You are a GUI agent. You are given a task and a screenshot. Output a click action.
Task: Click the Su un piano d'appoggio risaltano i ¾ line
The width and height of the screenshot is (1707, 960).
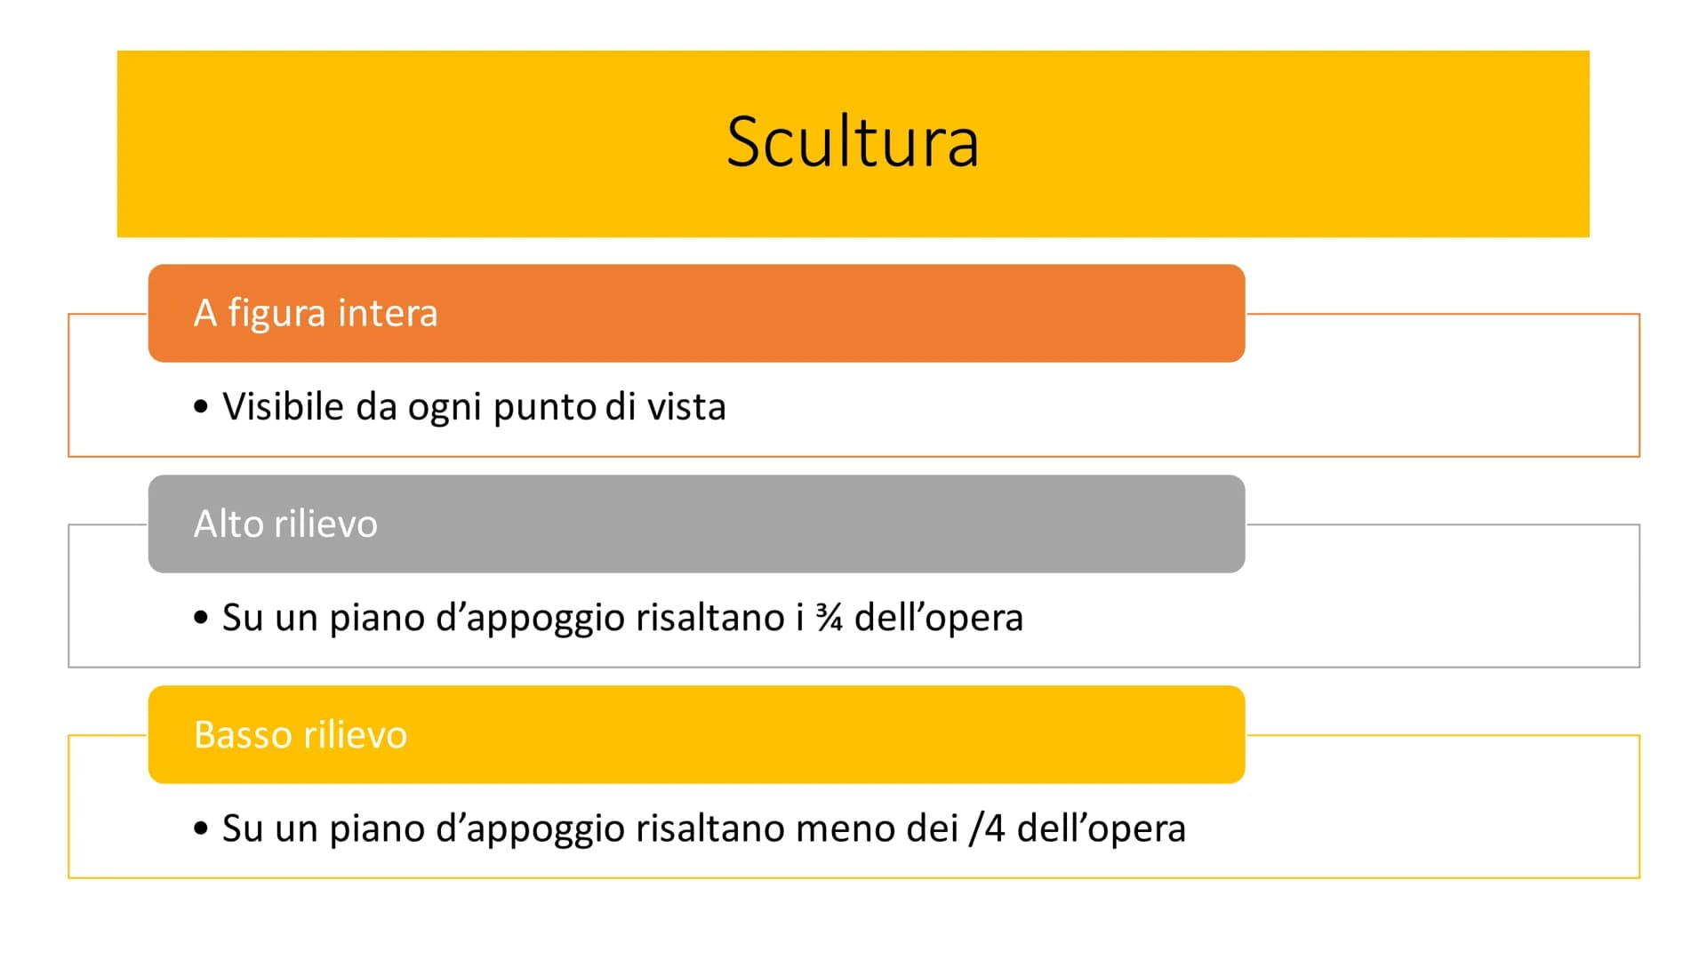608,618
